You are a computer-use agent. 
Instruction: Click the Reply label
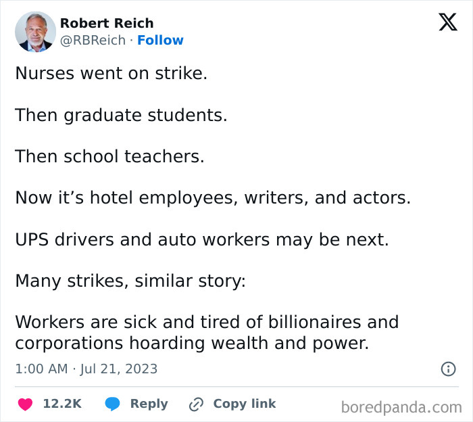[x=149, y=404]
